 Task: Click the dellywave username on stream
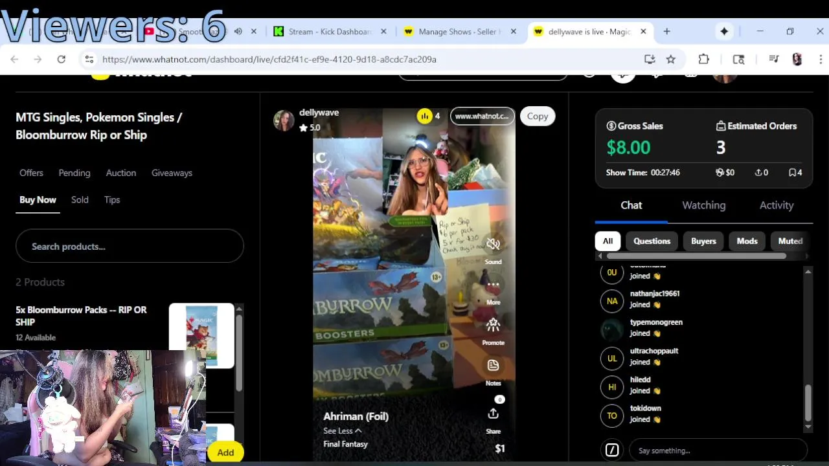pyautogui.click(x=319, y=113)
